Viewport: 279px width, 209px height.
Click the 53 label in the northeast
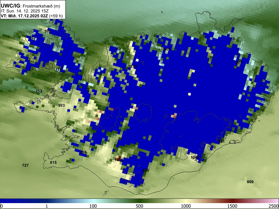232,39
